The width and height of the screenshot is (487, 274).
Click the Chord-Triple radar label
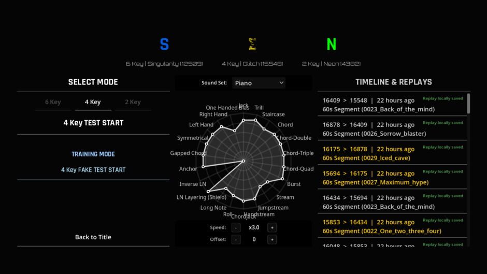(298, 153)
